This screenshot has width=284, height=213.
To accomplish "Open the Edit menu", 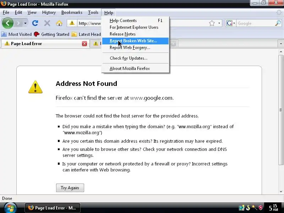I will click(18, 12).
